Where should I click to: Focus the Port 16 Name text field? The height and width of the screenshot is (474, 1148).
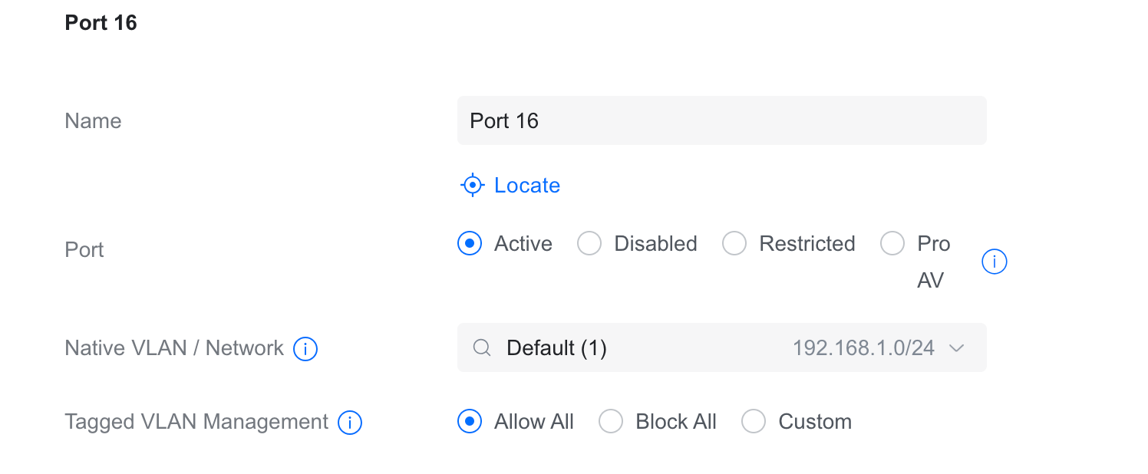click(721, 120)
